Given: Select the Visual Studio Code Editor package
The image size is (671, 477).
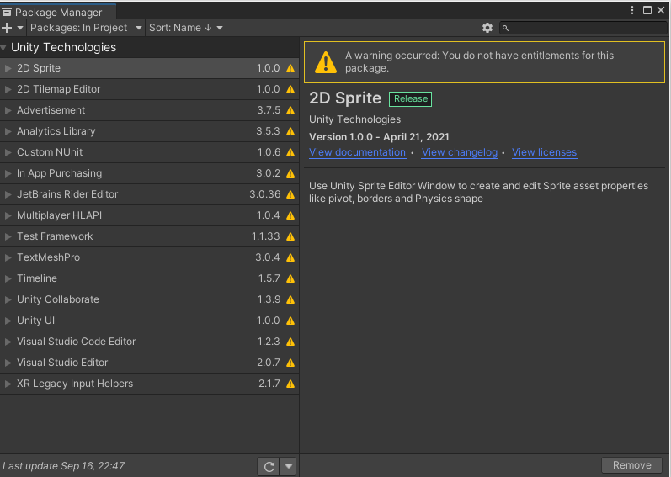Looking at the screenshot, I should (x=149, y=342).
